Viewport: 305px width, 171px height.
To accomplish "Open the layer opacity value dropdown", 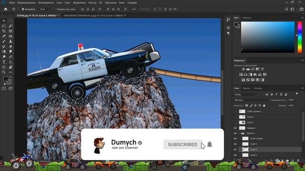I will pyautogui.click(x=296, y=100).
